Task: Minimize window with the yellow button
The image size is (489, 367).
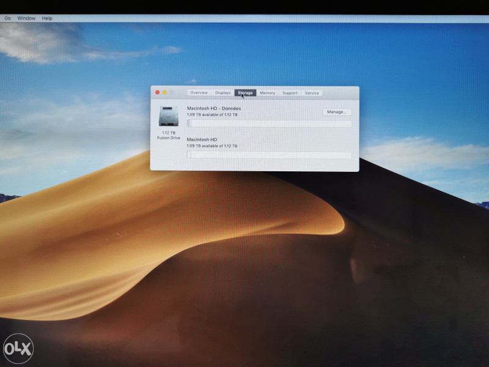Action: tap(164, 92)
